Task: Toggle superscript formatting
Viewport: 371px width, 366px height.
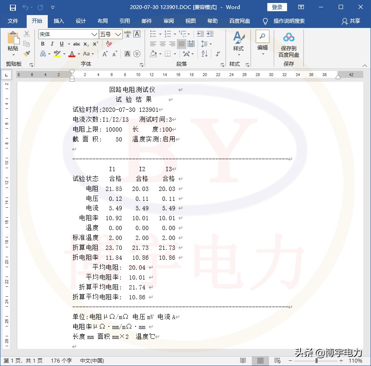Action: [94, 43]
